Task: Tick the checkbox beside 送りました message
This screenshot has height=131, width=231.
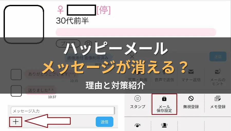Action: [x=16, y=91]
